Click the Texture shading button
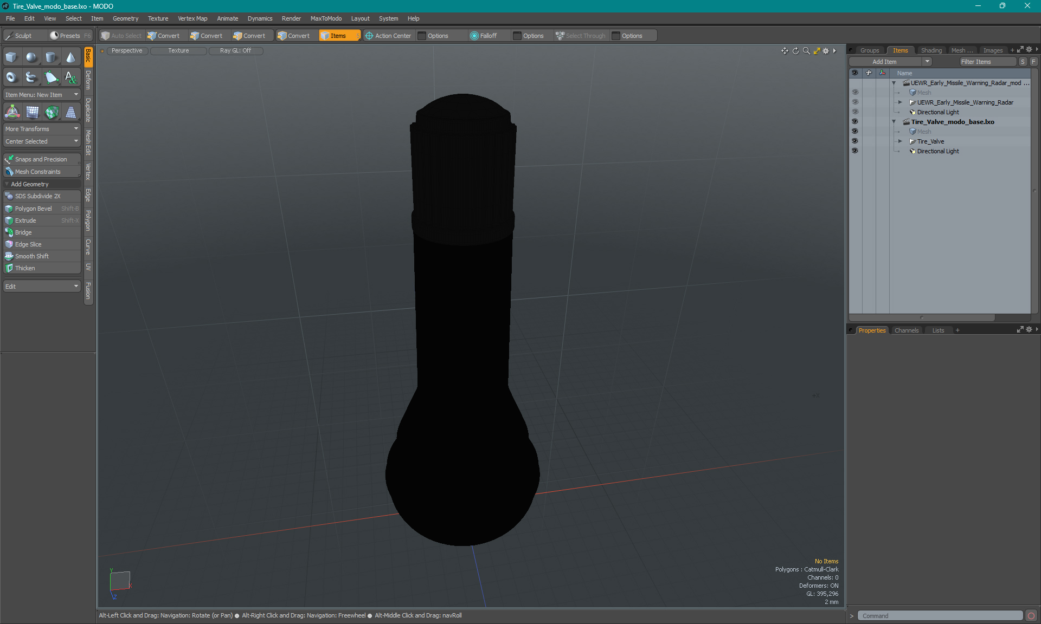1041x624 pixels. pos(178,51)
